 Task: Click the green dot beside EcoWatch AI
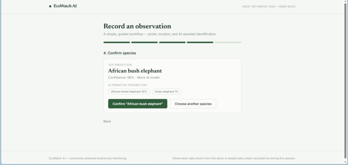click(50, 6)
